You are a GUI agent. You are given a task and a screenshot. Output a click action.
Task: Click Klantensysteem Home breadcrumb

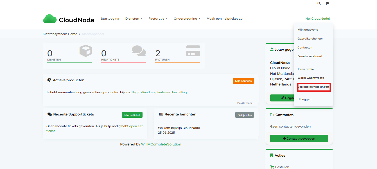pos(60,34)
